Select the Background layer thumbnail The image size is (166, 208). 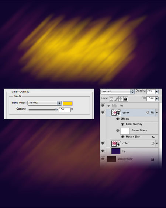pyautogui.click(x=111, y=159)
